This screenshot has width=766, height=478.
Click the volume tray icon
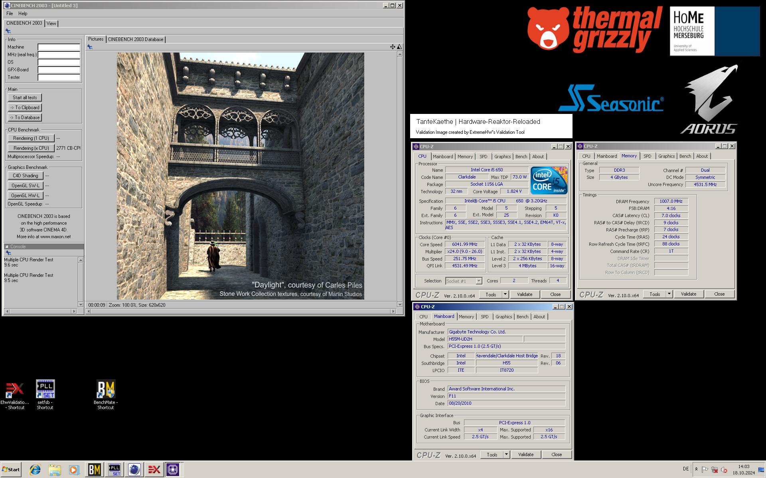[x=724, y=470]
